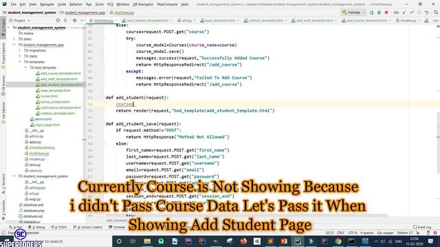This screenshot has height=247, width=440.
Task: Open the Project tool window side tab
Action: pyautogui.click(x=3, y=27)
